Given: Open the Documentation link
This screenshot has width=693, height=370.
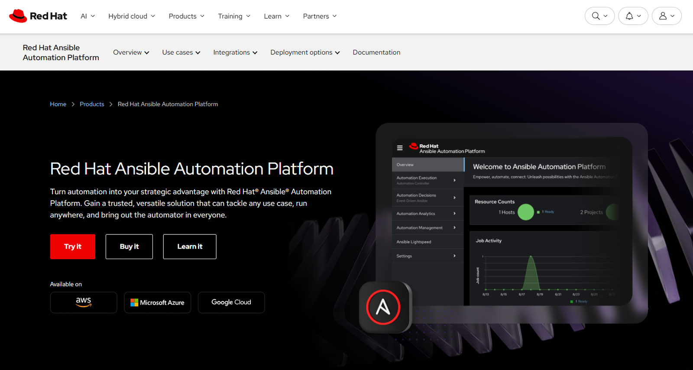Looking at the screenshot, I should click(x=376, y=52).
